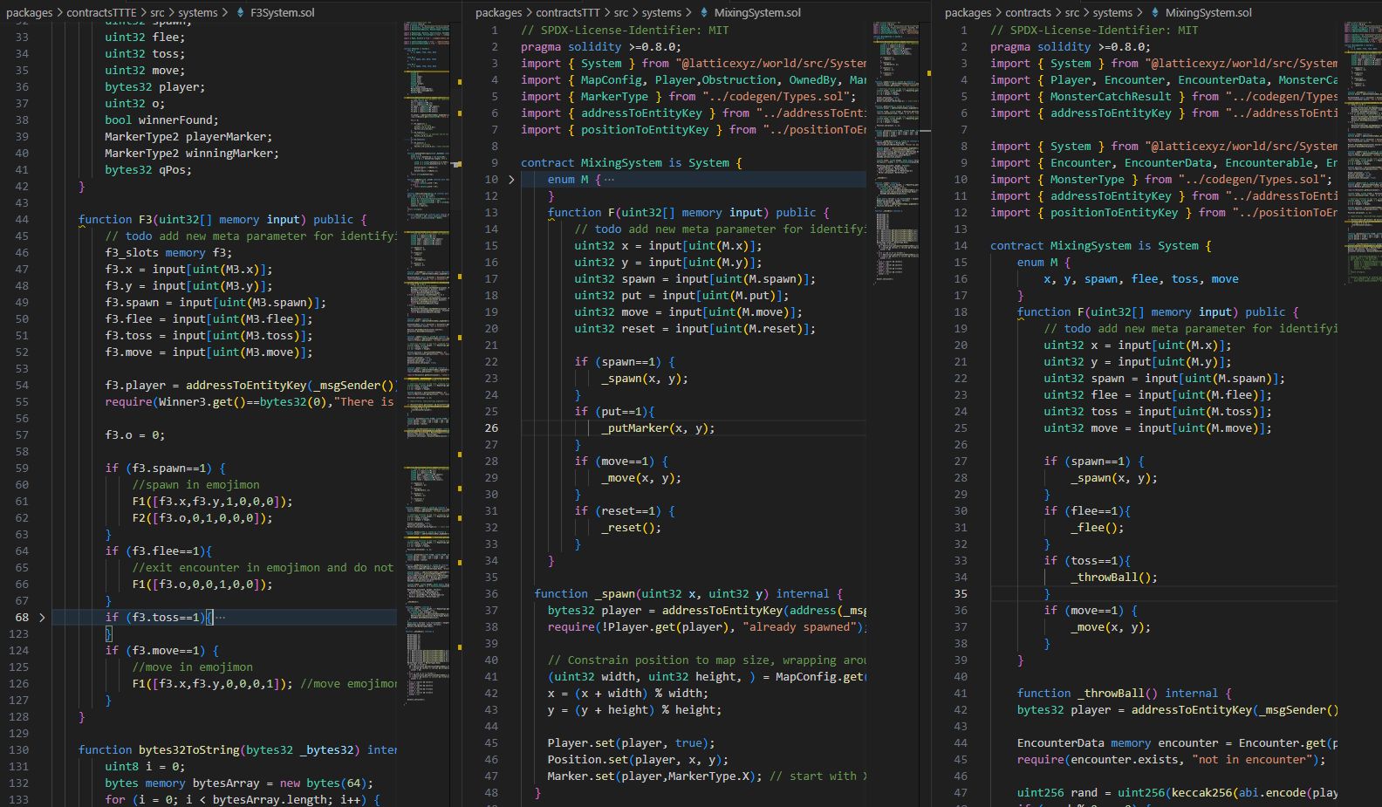Open 'packages' breadcrumb in the contractsTTT pane
Viewport: 1382px width, 807px height.
coord(499,13)
